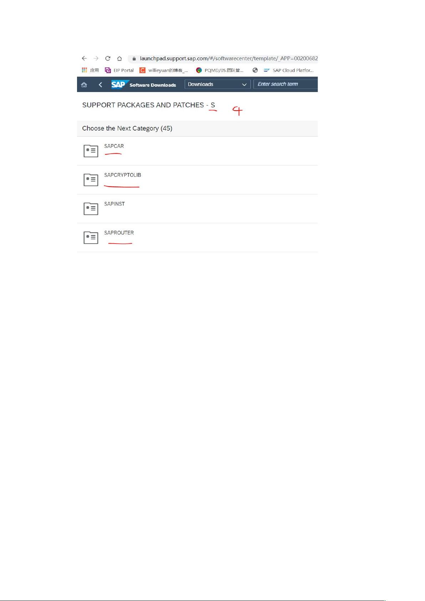Open the PQMD bookmark
The height and width of the screenshot is (601, 425).
coord(220,70)
